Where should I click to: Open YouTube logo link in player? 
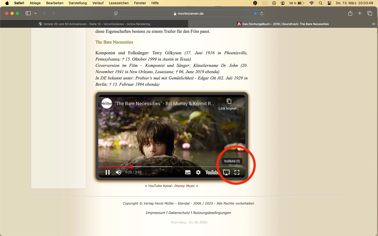pyautogui.click(x=212, y=172)
